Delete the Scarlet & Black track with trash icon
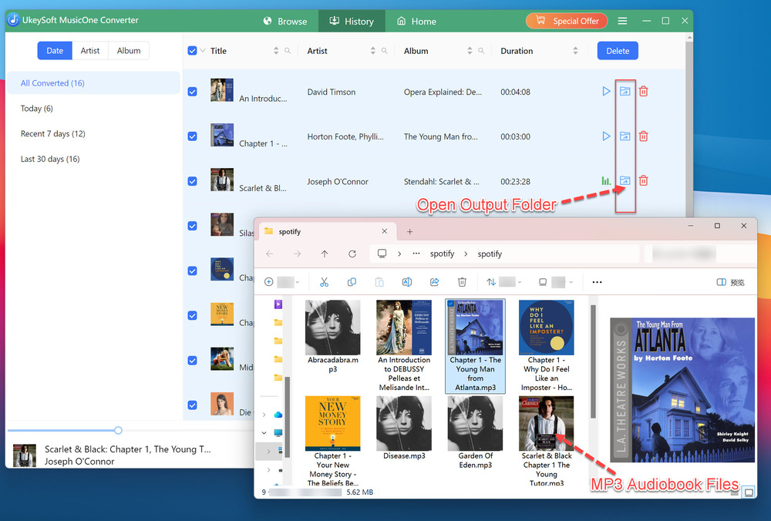This screenshot has width=771, height=521. coord(643,181)
